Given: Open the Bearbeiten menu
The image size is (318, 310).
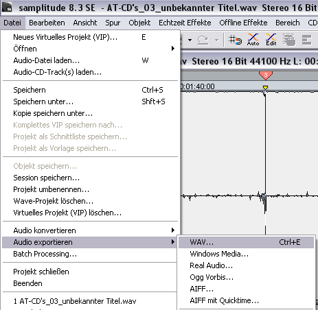Looking at the screenshot, I should coord(47,23).
